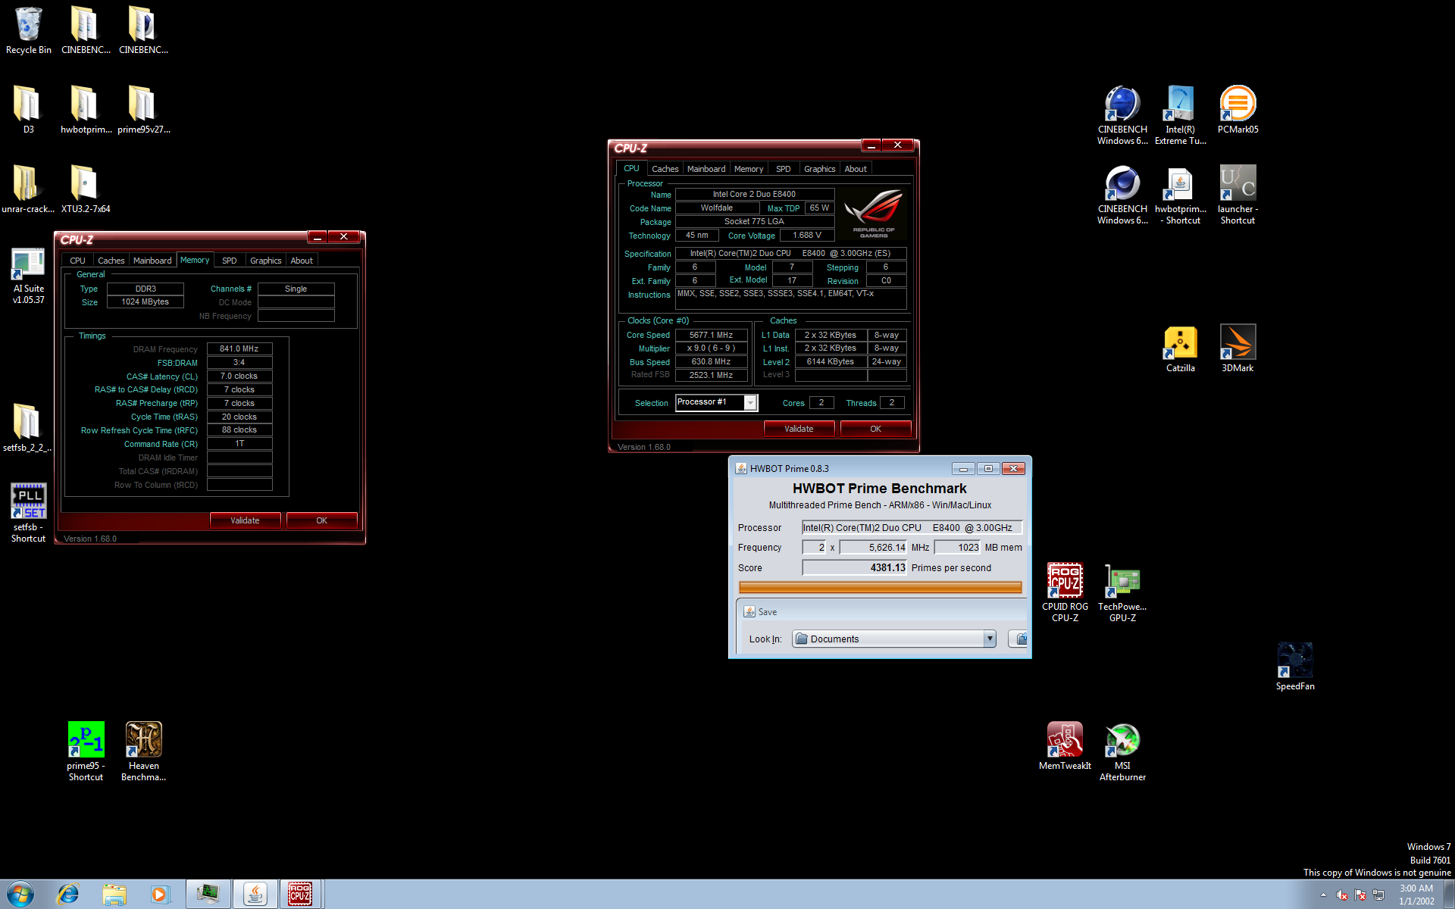Open the D3 folder icon

coord(28,110)
